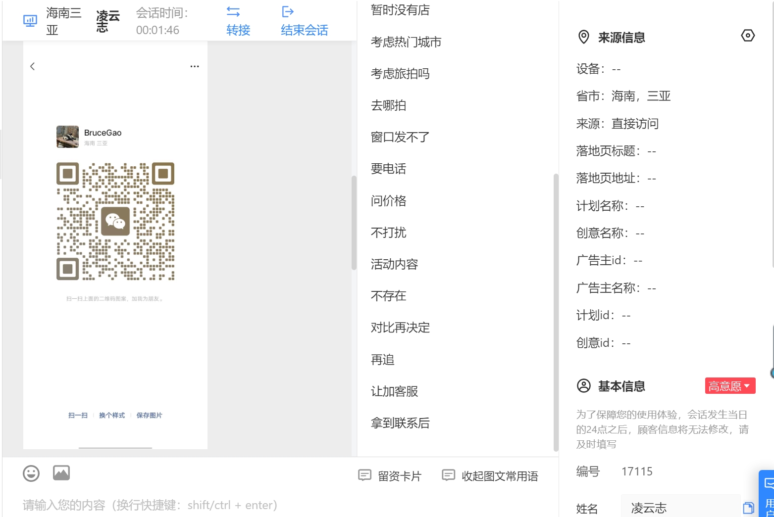Click the 广告主名称 row
774x517 pixels.
(616, 288)
